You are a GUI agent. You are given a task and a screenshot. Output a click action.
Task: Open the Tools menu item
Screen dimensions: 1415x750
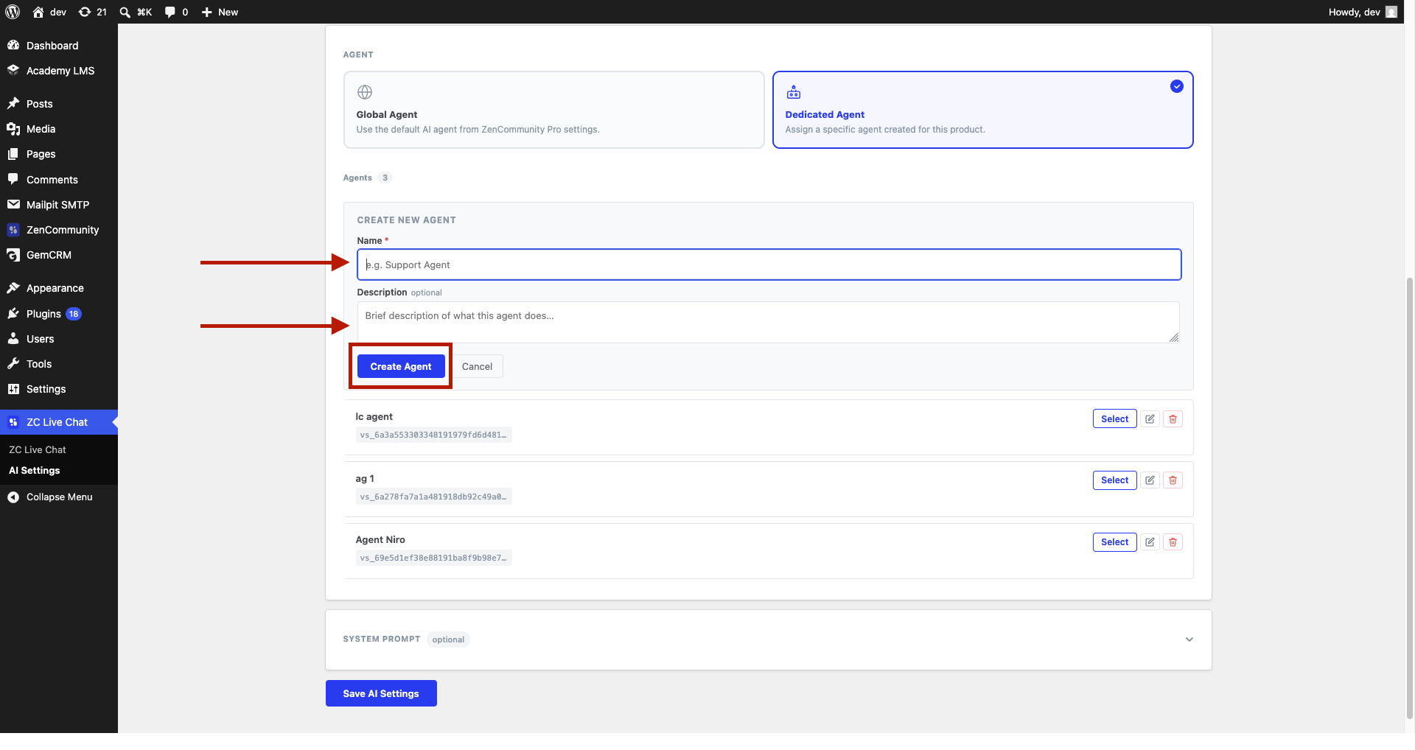(59, 364)
